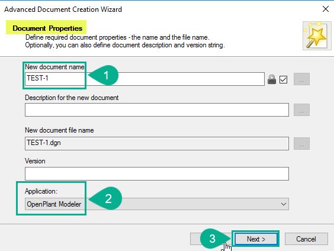Click ellipsis button beside document name field
Screen dimensions: 334x251
(301, 79)
